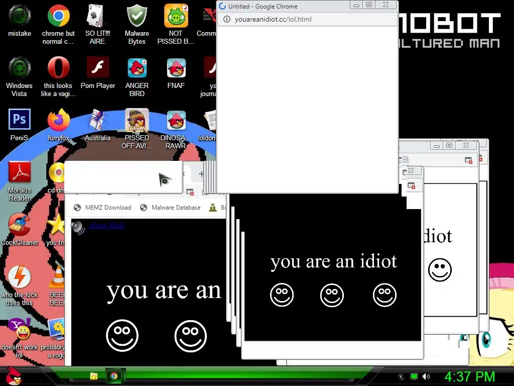Select the Chrome taskbar button
The width and height of the screenshot is (514, 386).
pos(114,376)
